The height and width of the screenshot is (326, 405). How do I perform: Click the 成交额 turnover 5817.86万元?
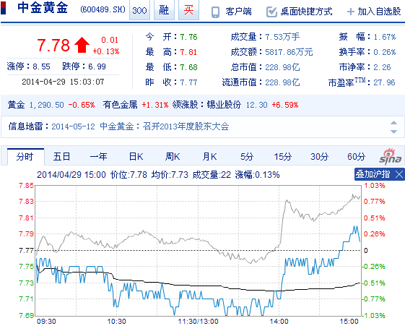(289, 52)
